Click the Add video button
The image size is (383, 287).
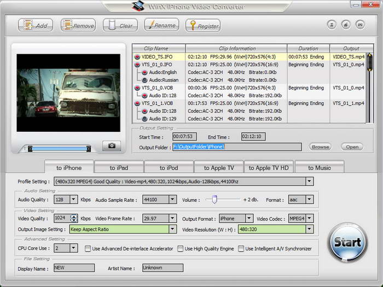(36, 25)
